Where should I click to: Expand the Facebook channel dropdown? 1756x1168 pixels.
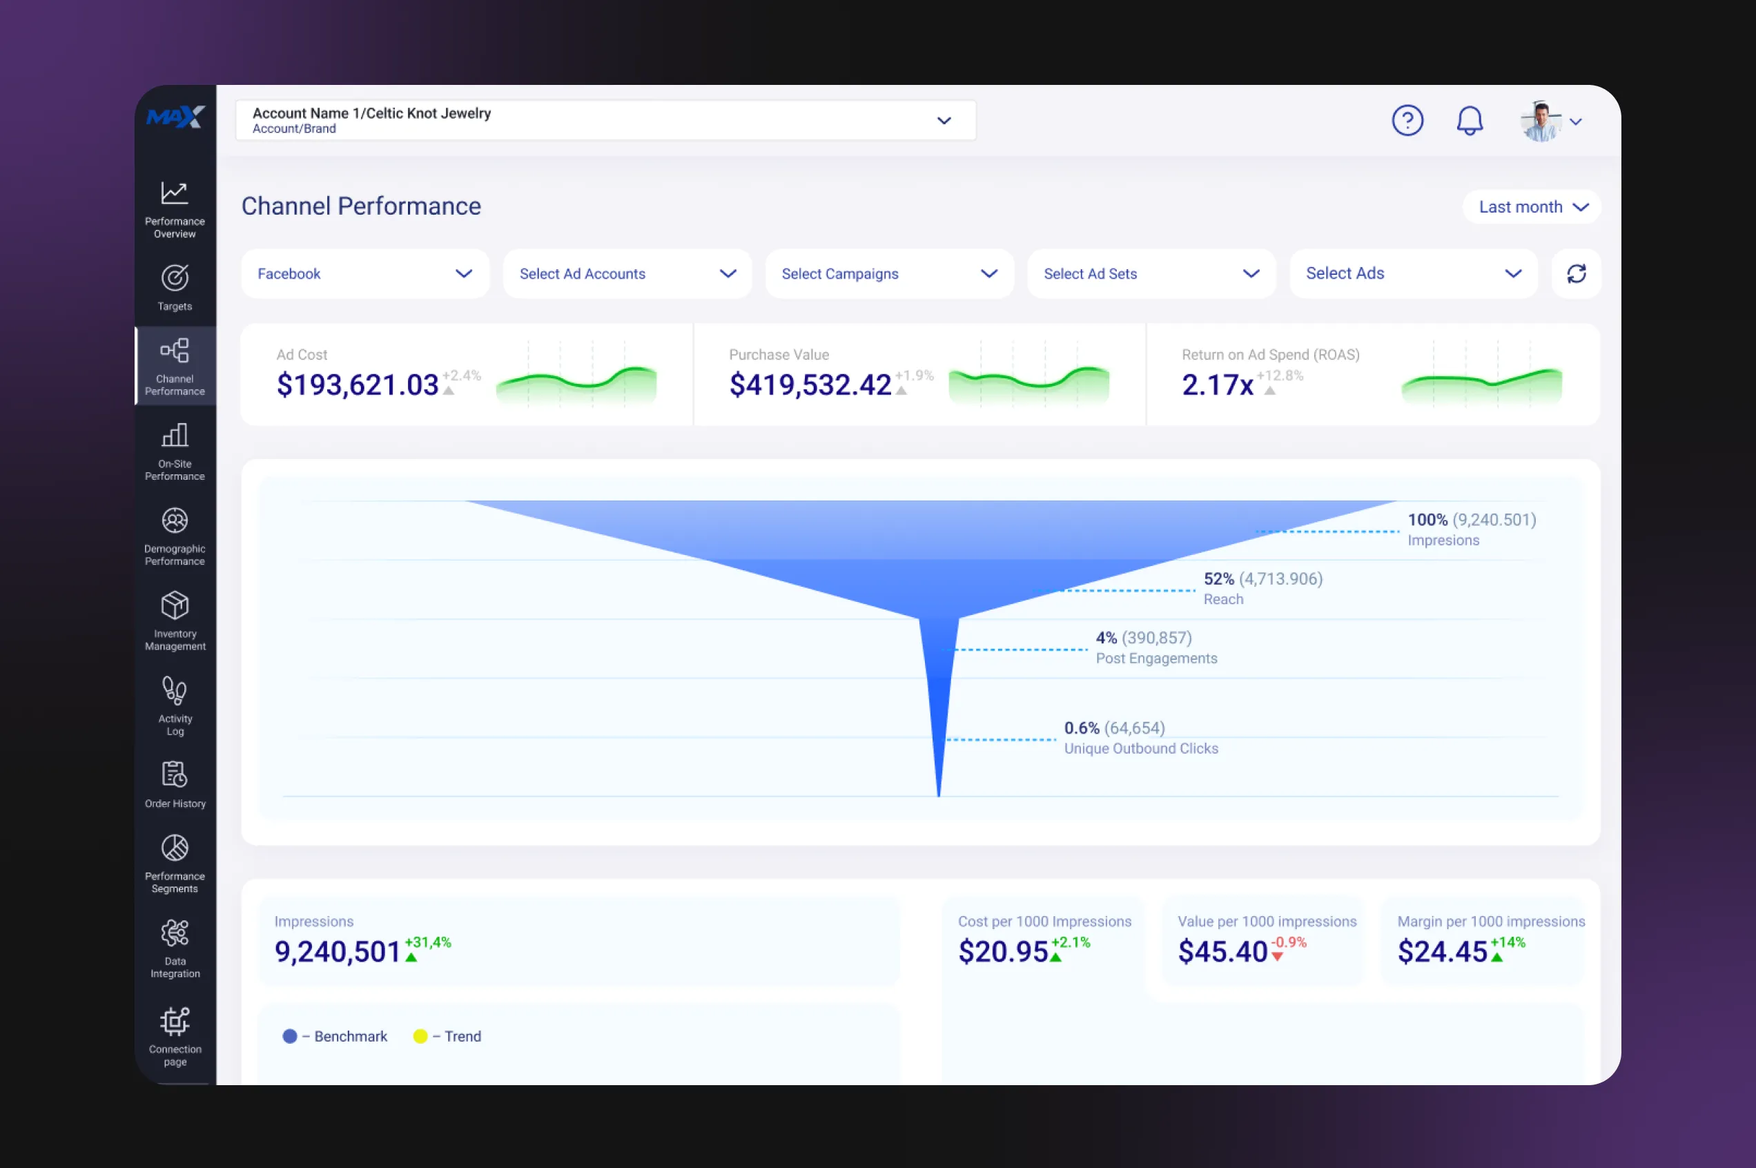365,273
